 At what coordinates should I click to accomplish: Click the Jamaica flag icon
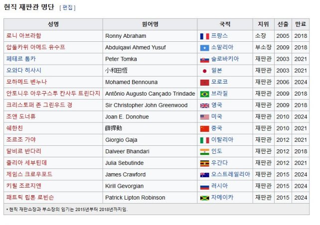tap(204, 198)
